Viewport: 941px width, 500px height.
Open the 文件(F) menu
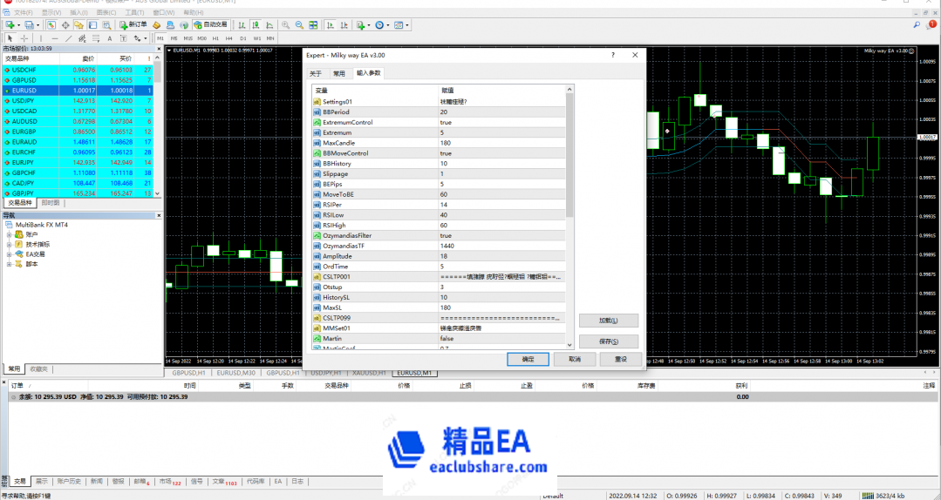pos(24,12)
